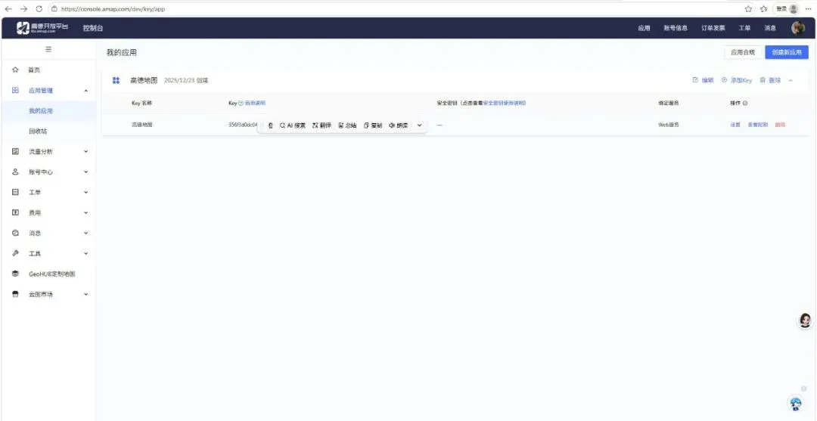Screen dimensions: 817x421
Task: Click AI 搜索 in the selection popup
Action: 293,125
